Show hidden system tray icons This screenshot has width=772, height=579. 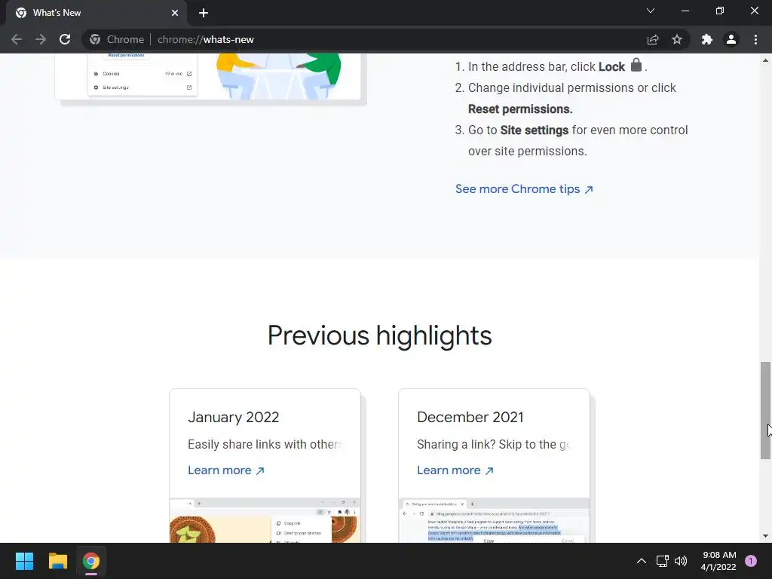click(642, 561)
